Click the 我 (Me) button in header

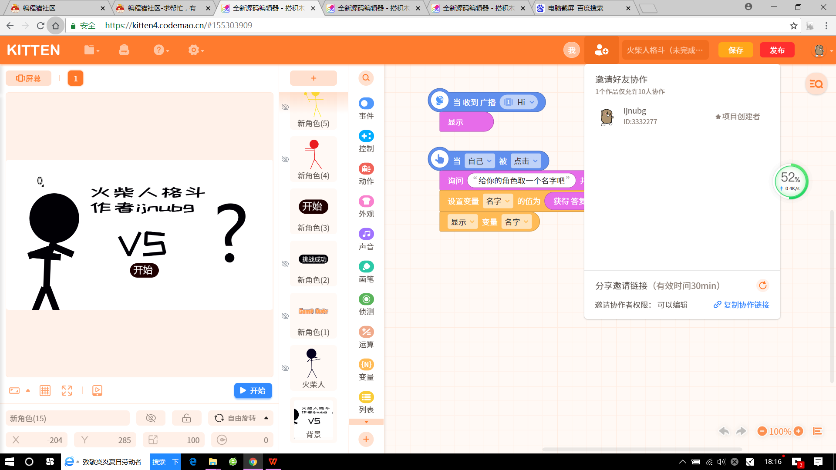pos(572,50)
